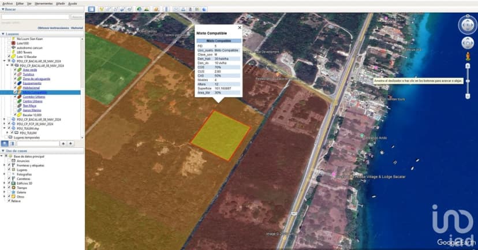
Task: Show historical imagery clock icon
Action: point(139,9)
